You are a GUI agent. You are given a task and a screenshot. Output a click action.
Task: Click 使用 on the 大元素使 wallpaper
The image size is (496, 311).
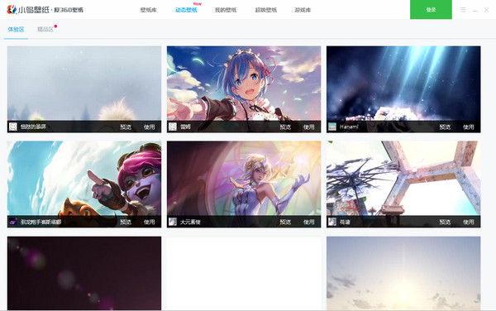(x=308, y=222)
